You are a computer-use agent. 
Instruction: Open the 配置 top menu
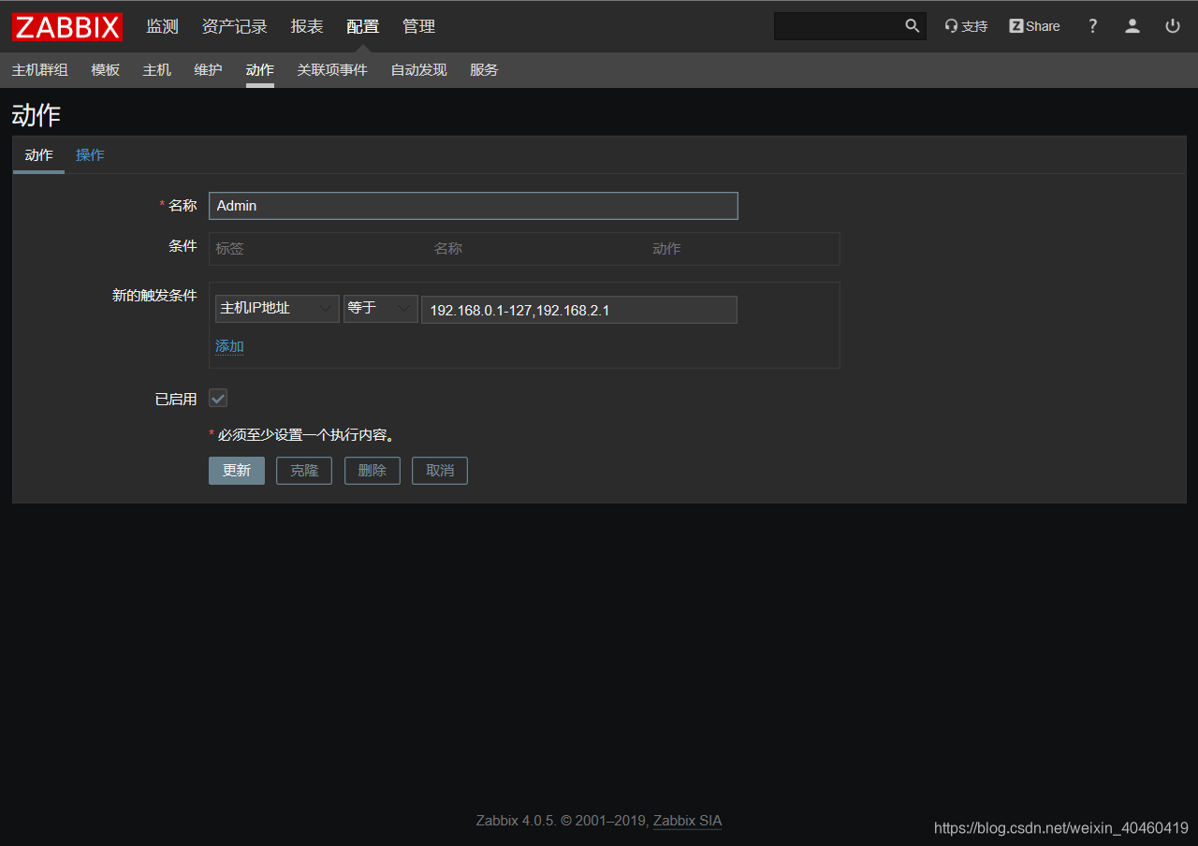(363, 26)
